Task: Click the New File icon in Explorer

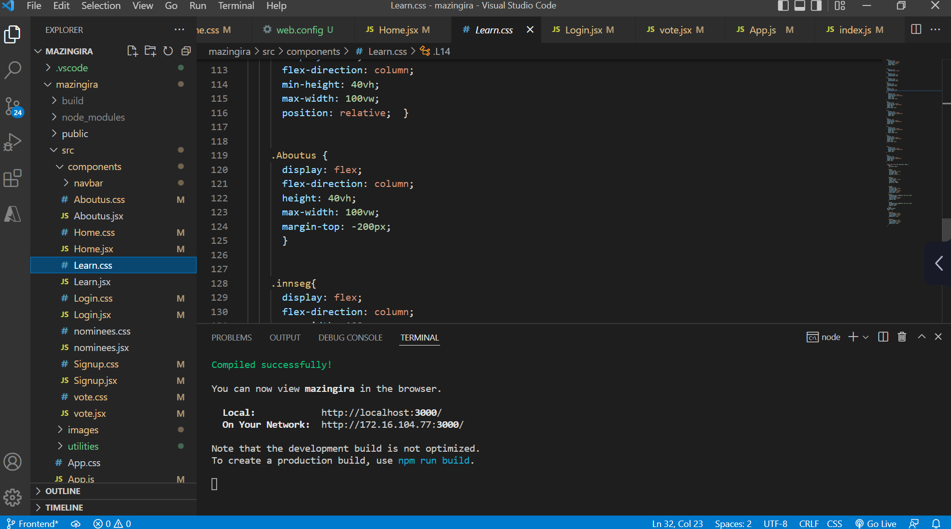Action: pos(132,51)
